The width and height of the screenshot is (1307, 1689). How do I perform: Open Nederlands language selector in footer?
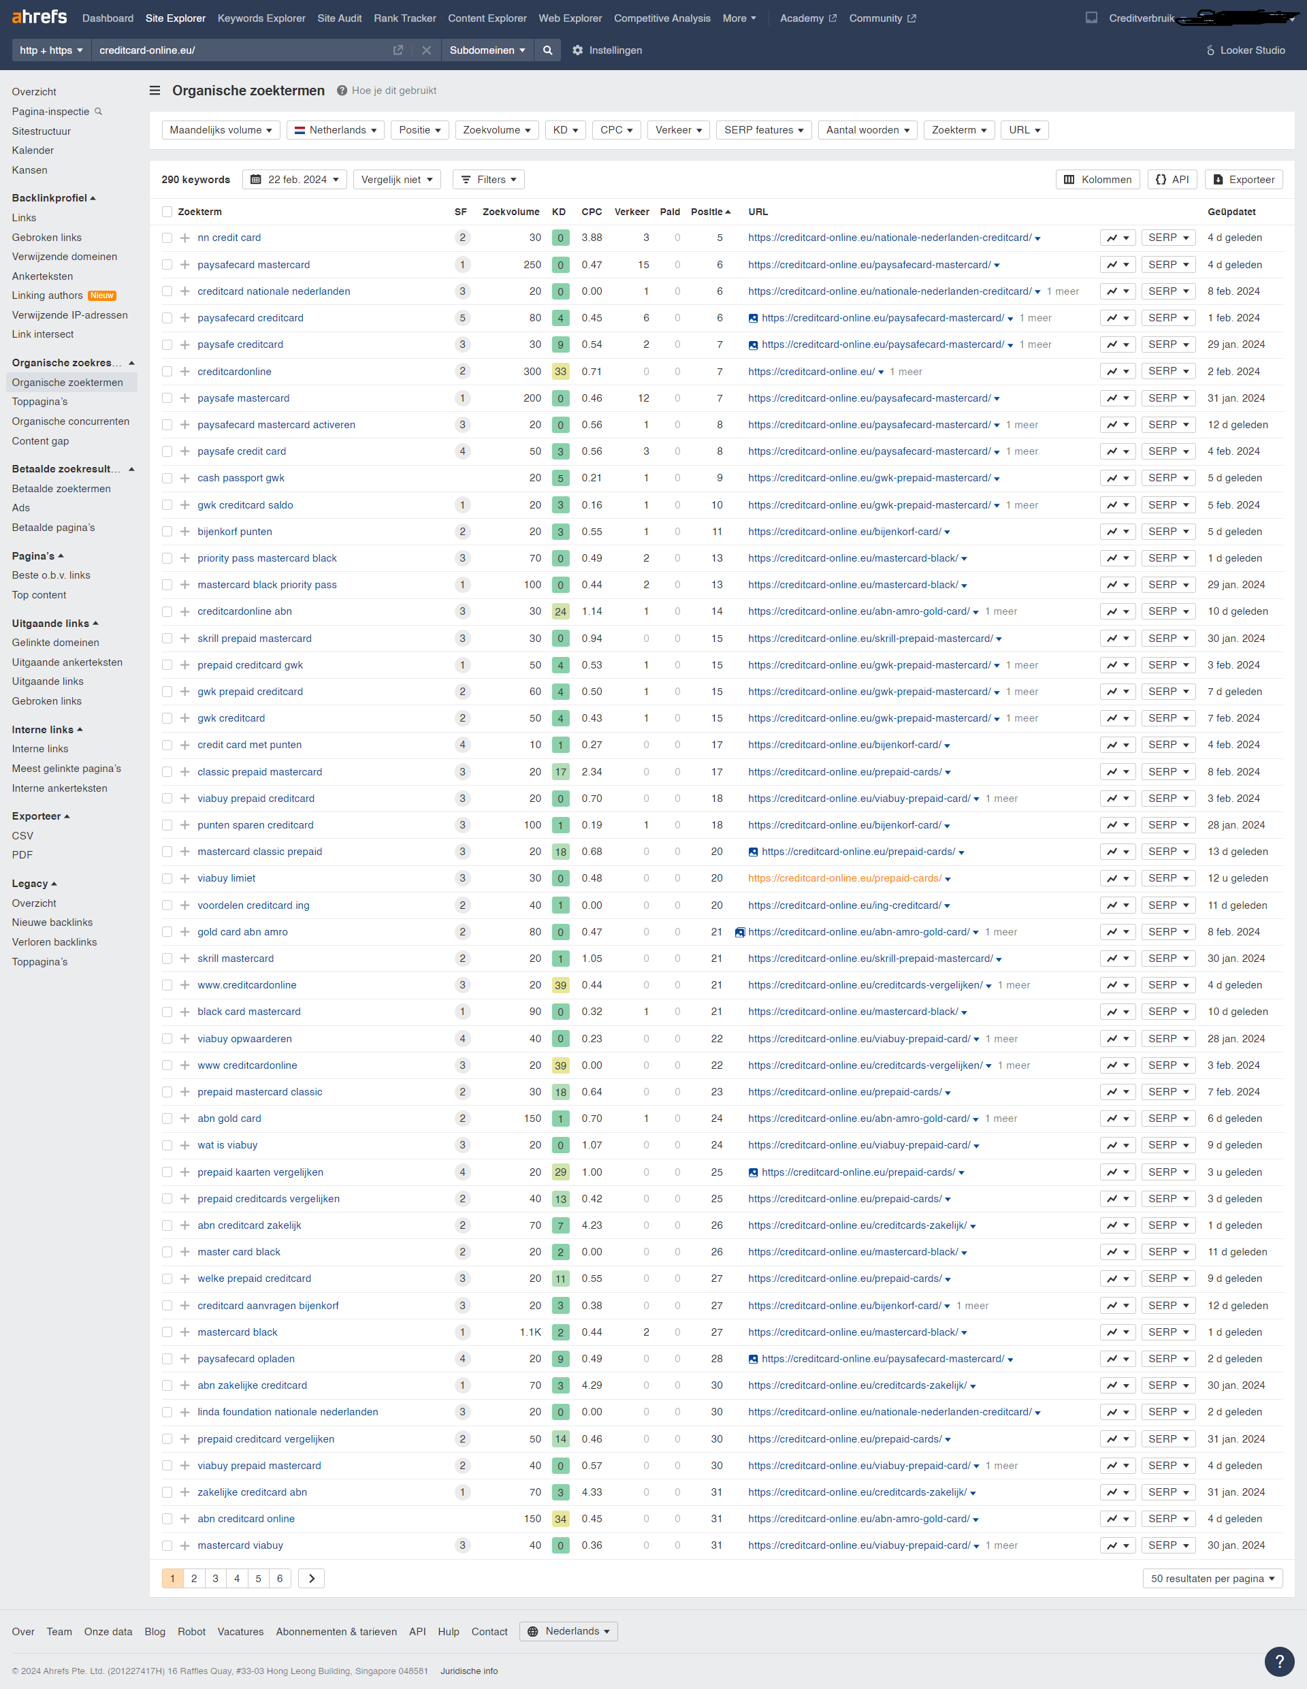[568, 1632]
